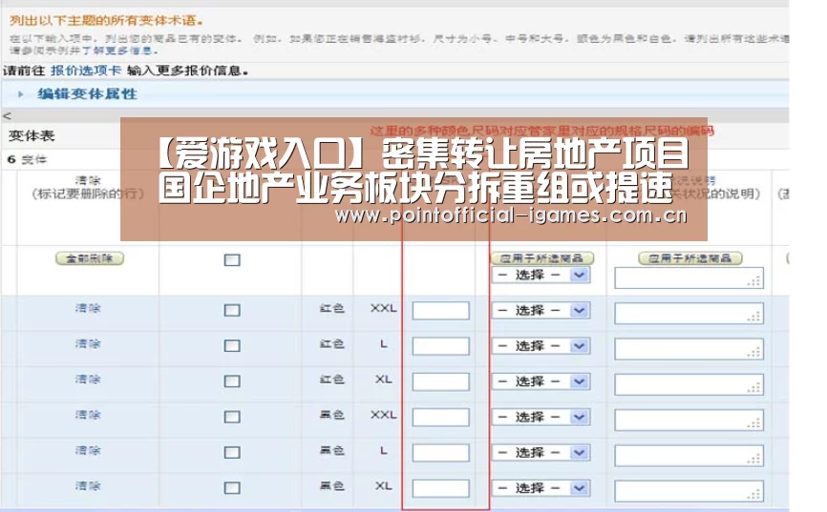Click the SKU field for 红色 L
Screen dimensions: 827x512
pyautogui.click(x=441, y=346)
